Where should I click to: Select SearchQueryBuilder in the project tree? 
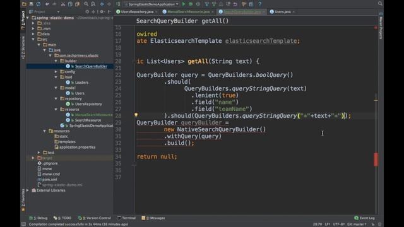91,66
